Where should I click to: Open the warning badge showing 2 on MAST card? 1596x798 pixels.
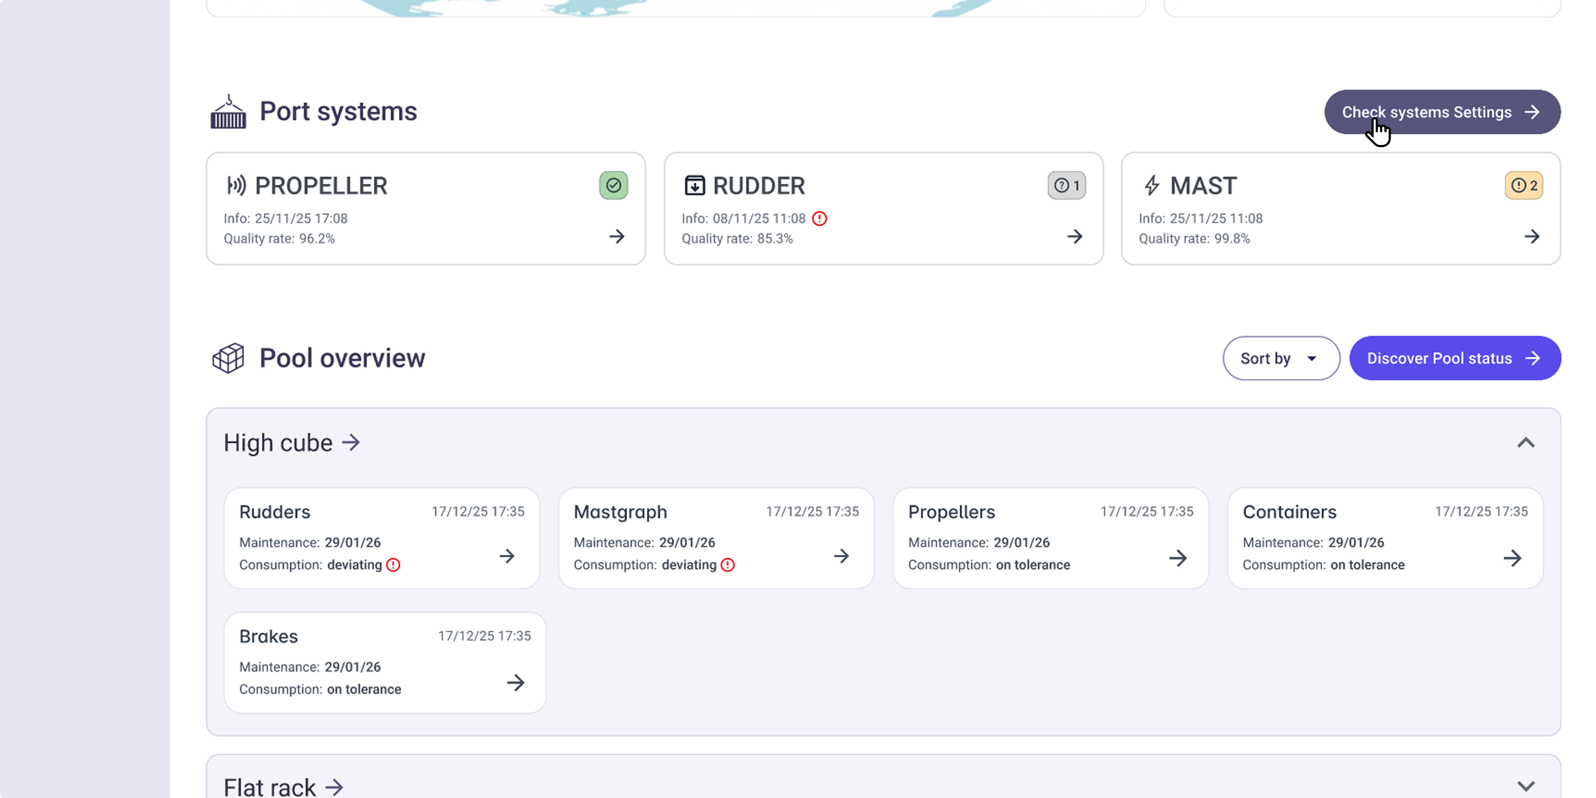pos(1524,186)
